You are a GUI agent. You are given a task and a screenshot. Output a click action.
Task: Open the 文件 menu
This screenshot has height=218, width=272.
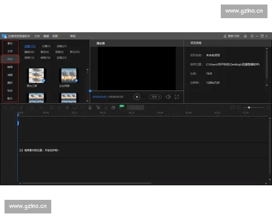click(x=37, y=36)
